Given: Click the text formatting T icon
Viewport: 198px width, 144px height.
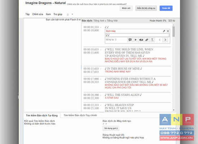Looking at the screenshot, I should (x=152, y=40).
